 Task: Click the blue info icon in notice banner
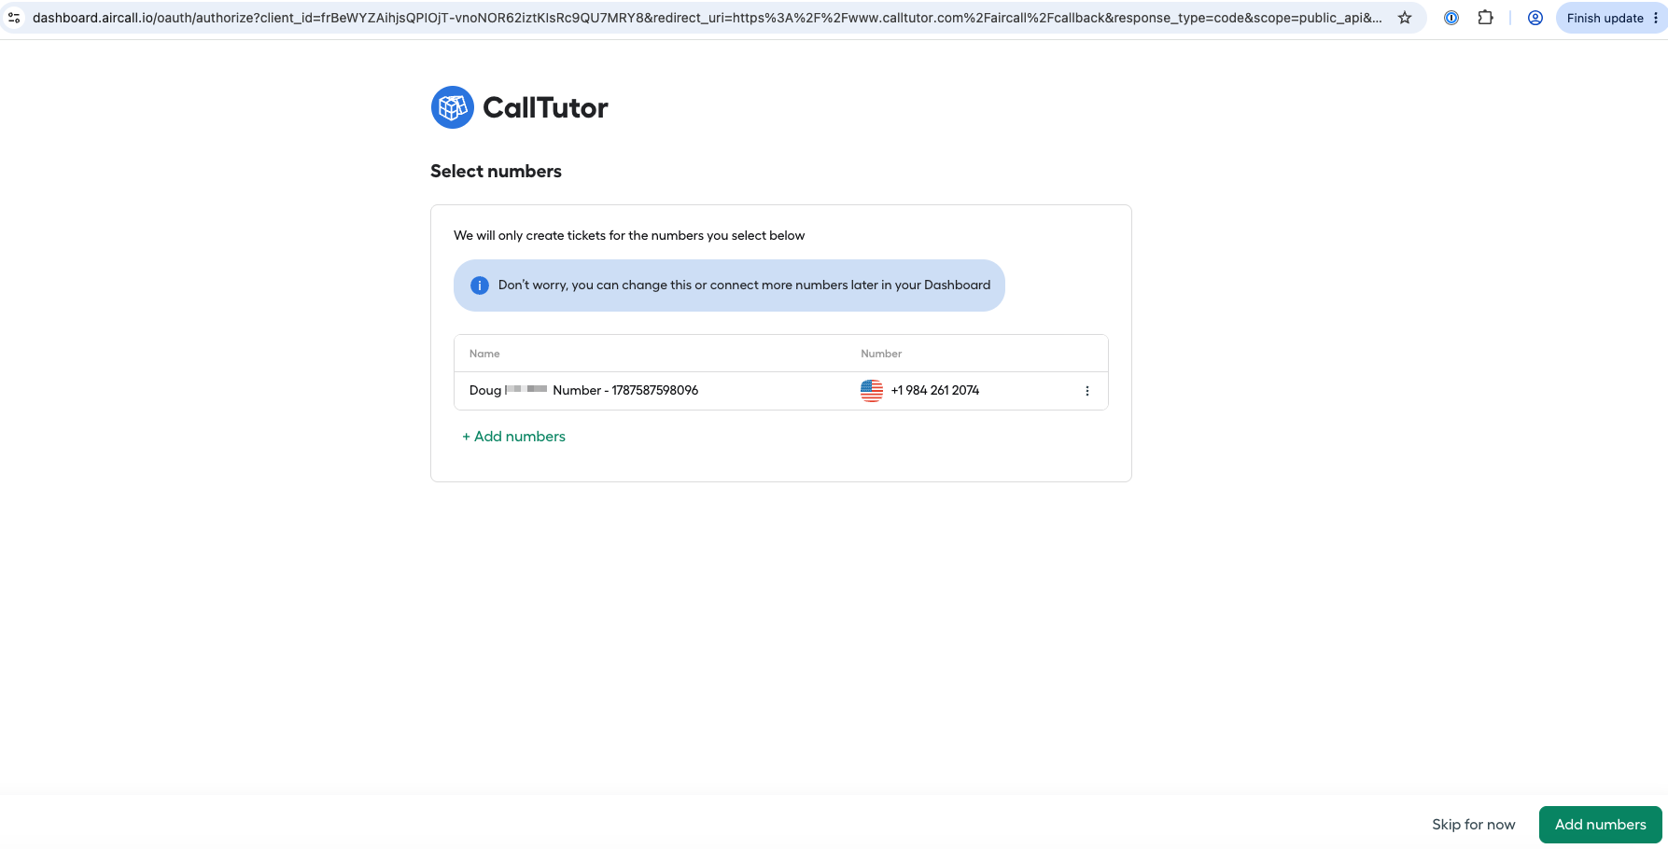pyautogui.click(x=480, y=285)
